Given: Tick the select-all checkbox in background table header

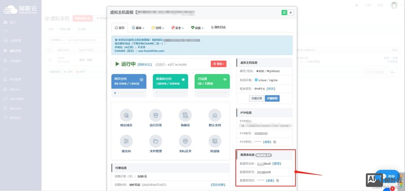Looking at the screenshot, I should pos(50,50).
